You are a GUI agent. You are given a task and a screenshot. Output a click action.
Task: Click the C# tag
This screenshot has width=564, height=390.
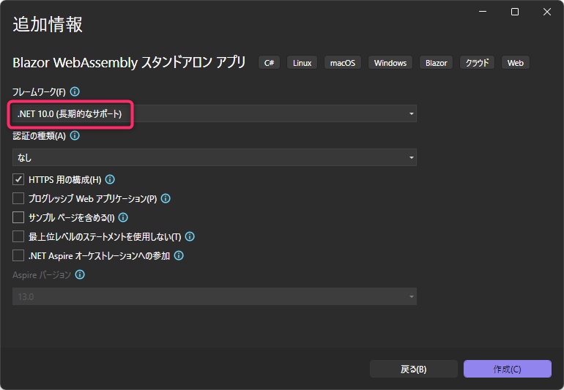(x=269, y=62)
